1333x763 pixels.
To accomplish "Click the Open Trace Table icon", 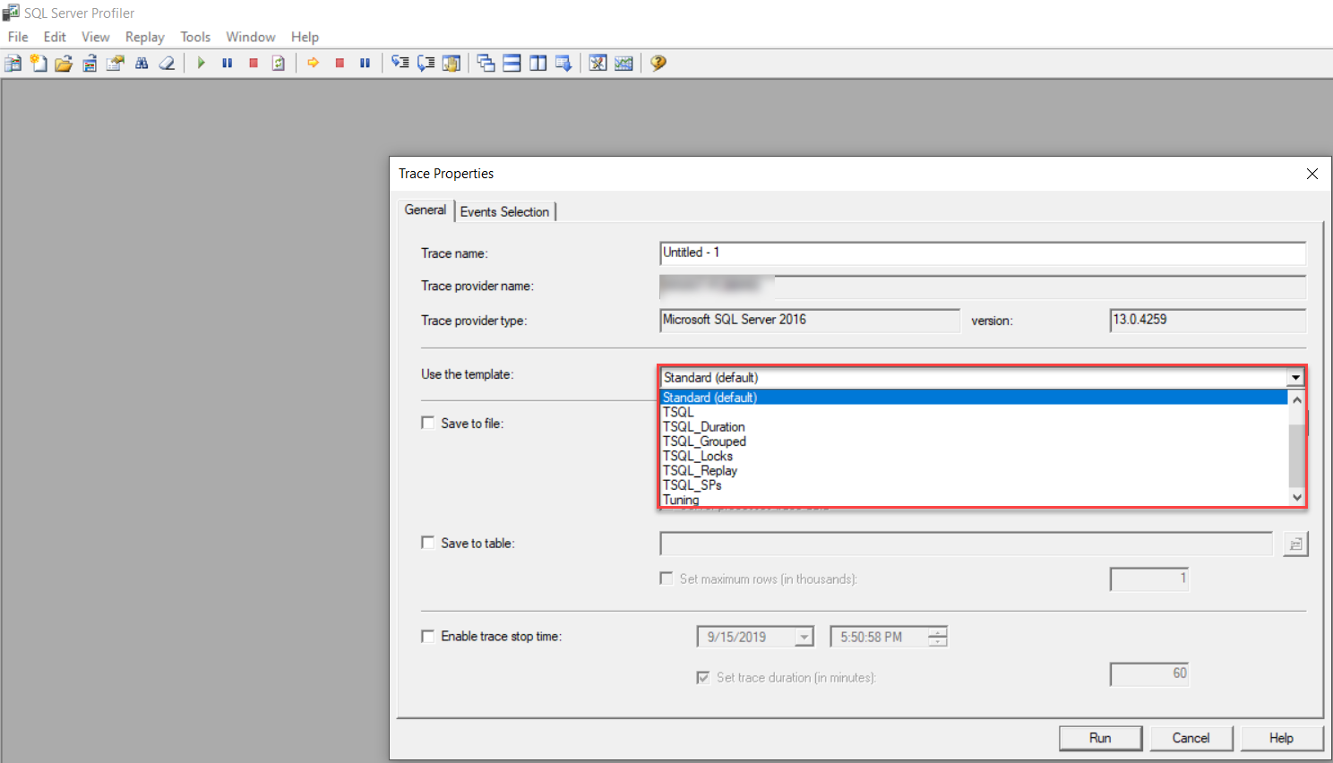I will pyautogui.click(x=90, y=63).
